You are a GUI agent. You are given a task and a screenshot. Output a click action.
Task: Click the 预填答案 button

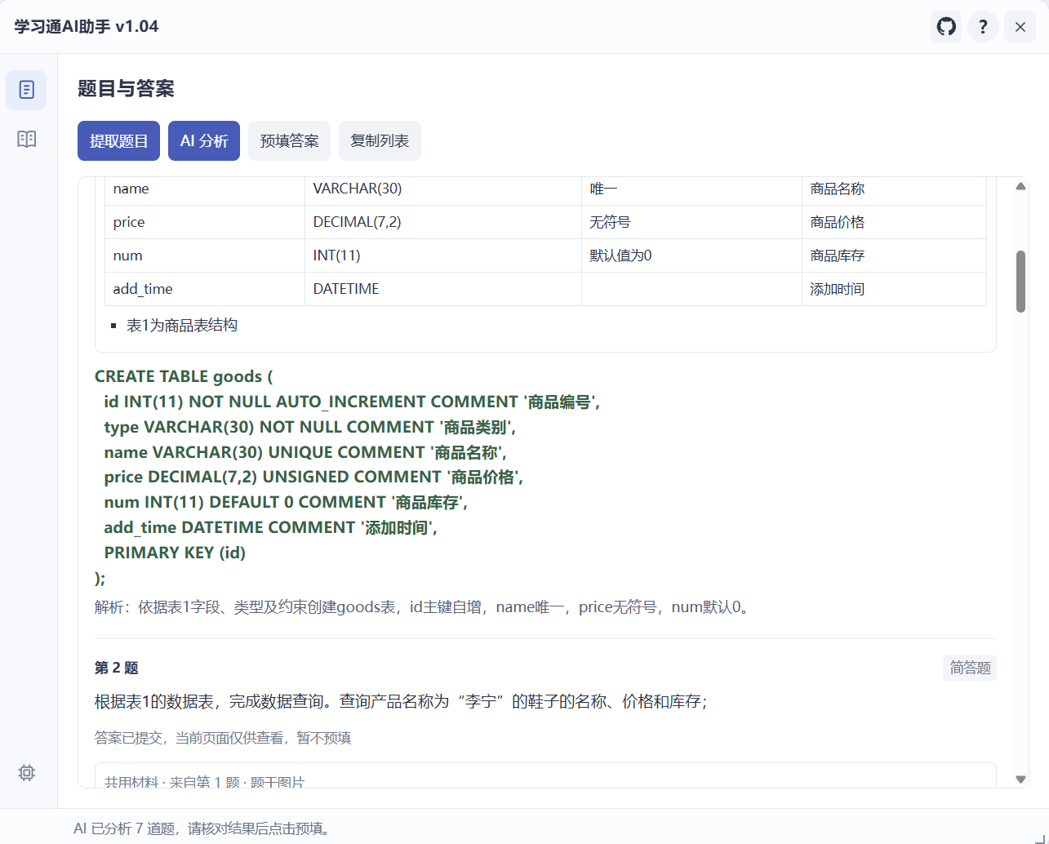[x=289, y=141]
